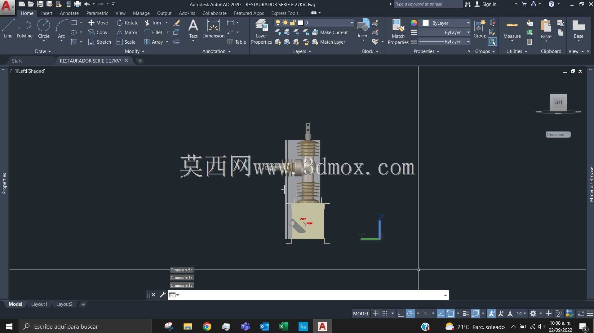
Task: Click Object Color wheel swatch
Action: pyautogui.click(x=414, y=23)
